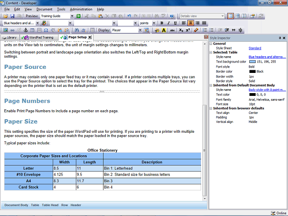
Task: Click Table Head in the breadcrumb bar
Action: click(50, 205)
